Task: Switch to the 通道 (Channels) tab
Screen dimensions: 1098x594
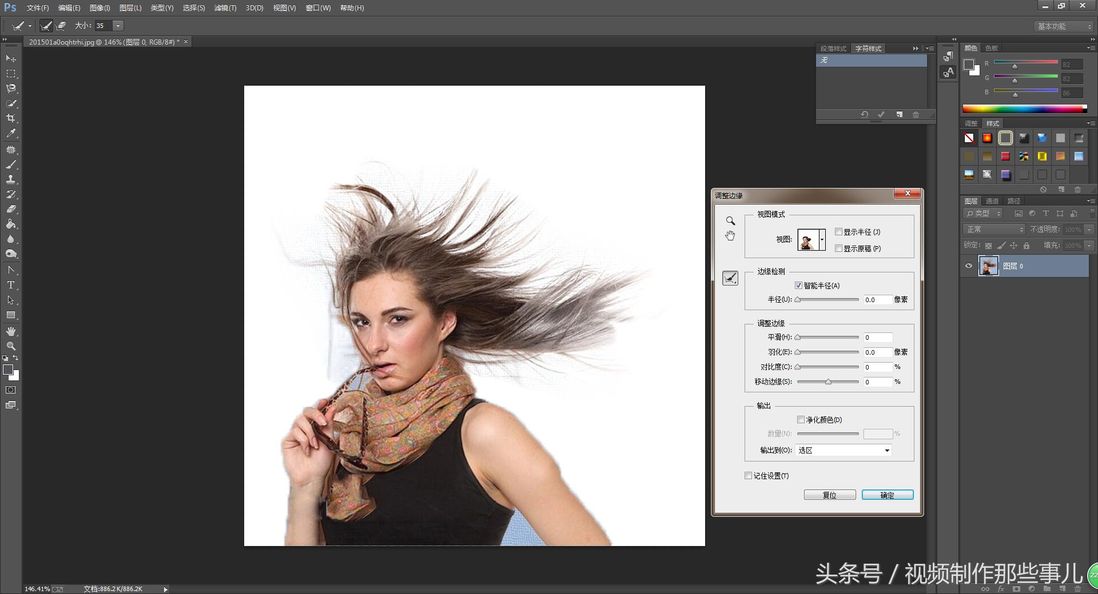Action: click(992, 201)
